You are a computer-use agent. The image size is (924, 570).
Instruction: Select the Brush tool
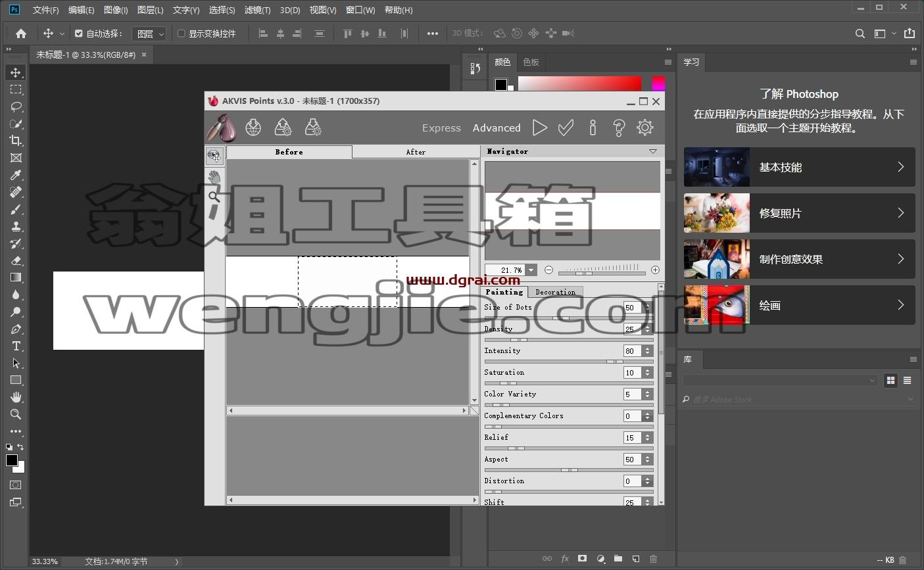pyautogui.click(x=16, y=209)
